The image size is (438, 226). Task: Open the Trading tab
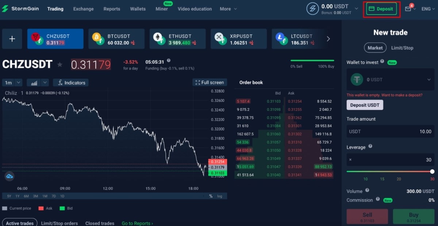[x=55, y=9]
